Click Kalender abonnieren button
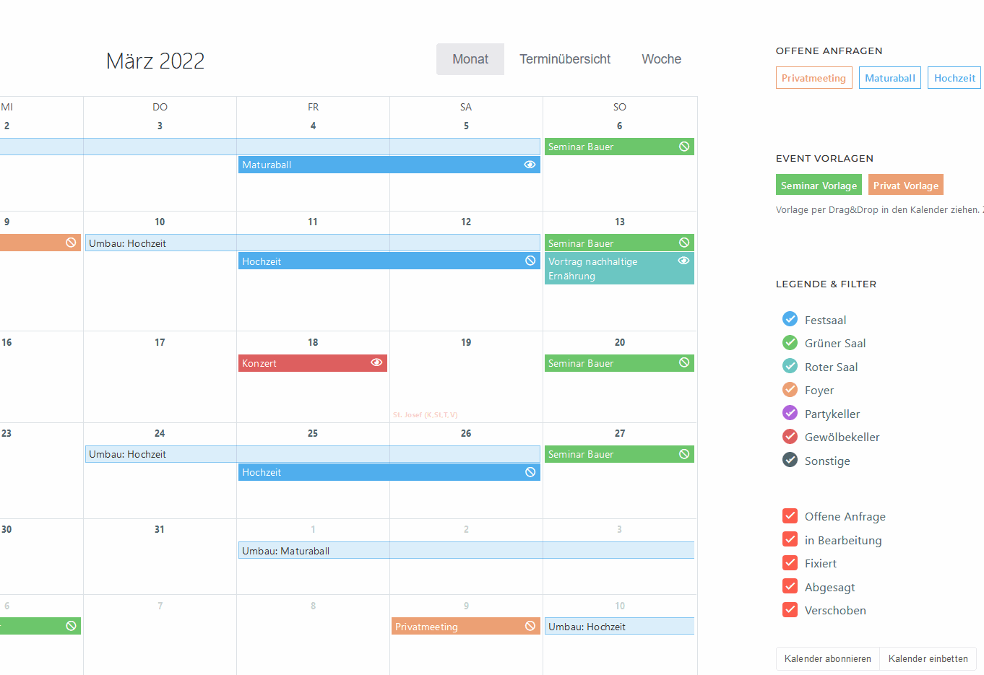This screenshot has height=675, width=984. click(x=827, y=658)
